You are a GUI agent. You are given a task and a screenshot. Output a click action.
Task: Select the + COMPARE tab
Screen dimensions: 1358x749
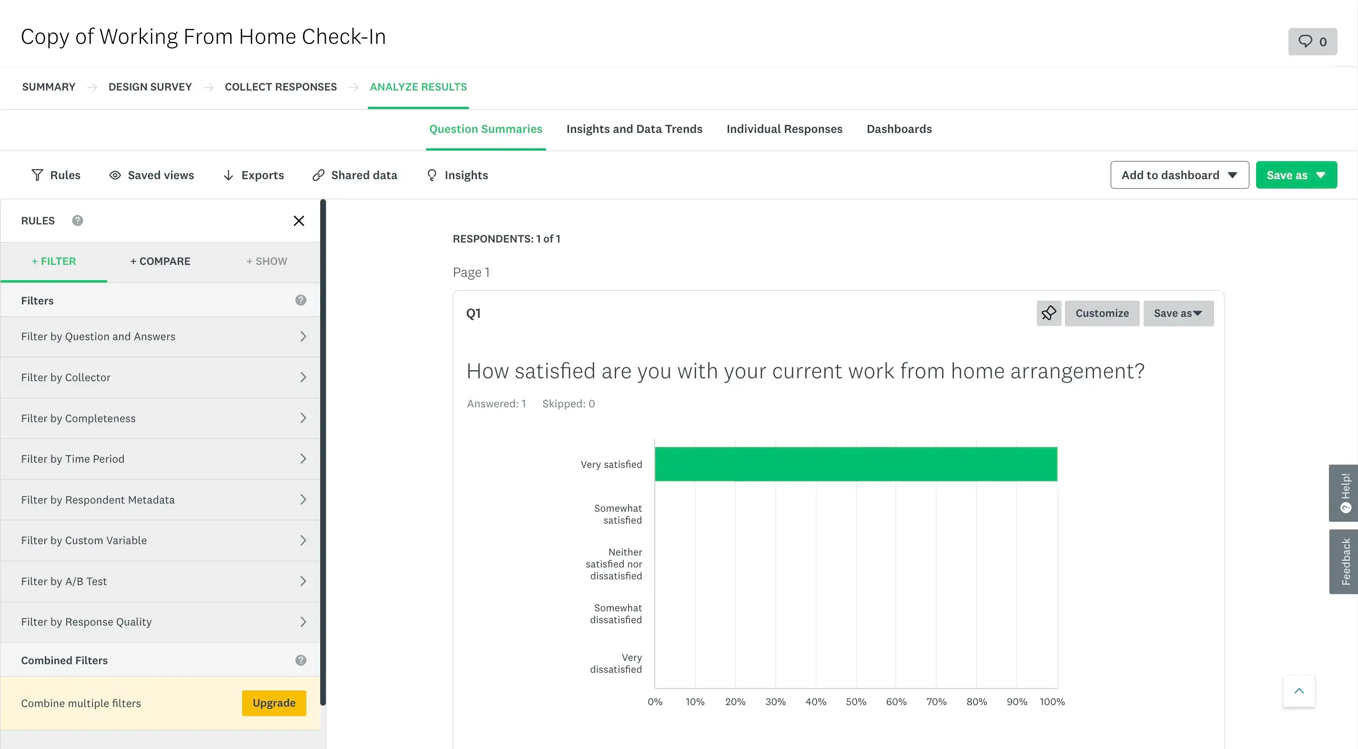161,261
